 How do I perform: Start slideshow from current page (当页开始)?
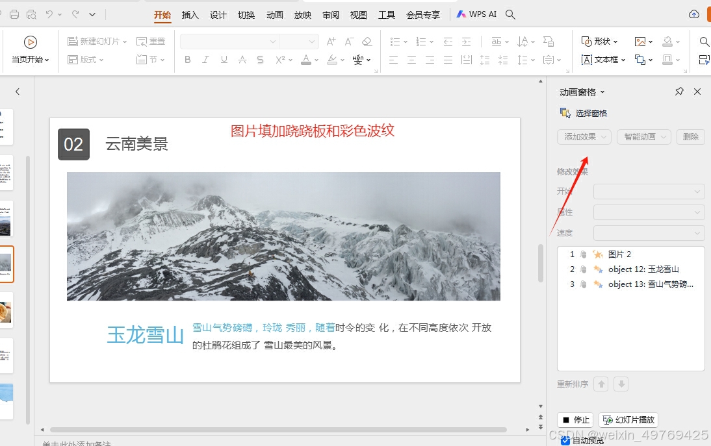point(31,50)
